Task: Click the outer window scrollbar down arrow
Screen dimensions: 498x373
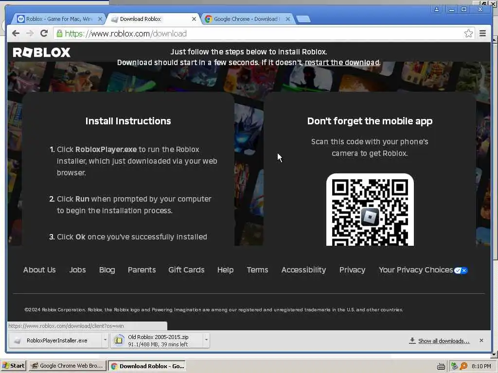Action: [495, 354]
